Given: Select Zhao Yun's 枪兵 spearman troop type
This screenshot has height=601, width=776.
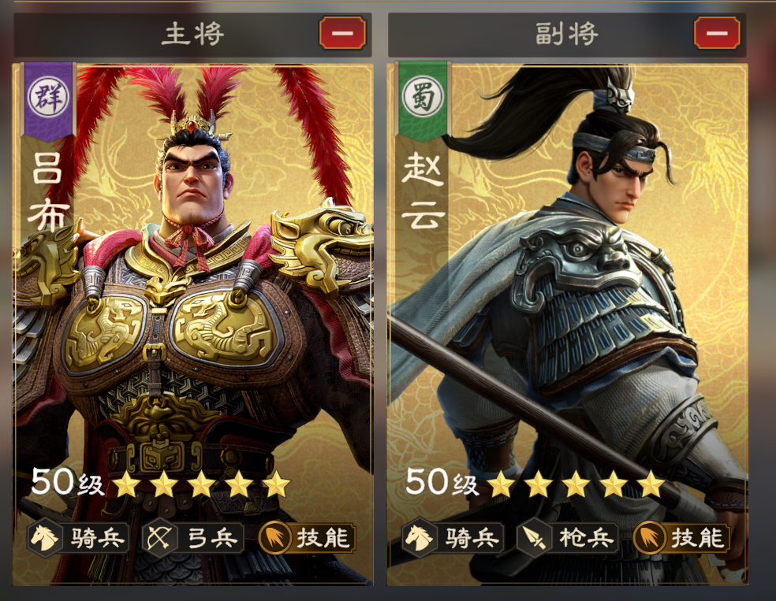Looking at the screenshot, I should 568,538.
